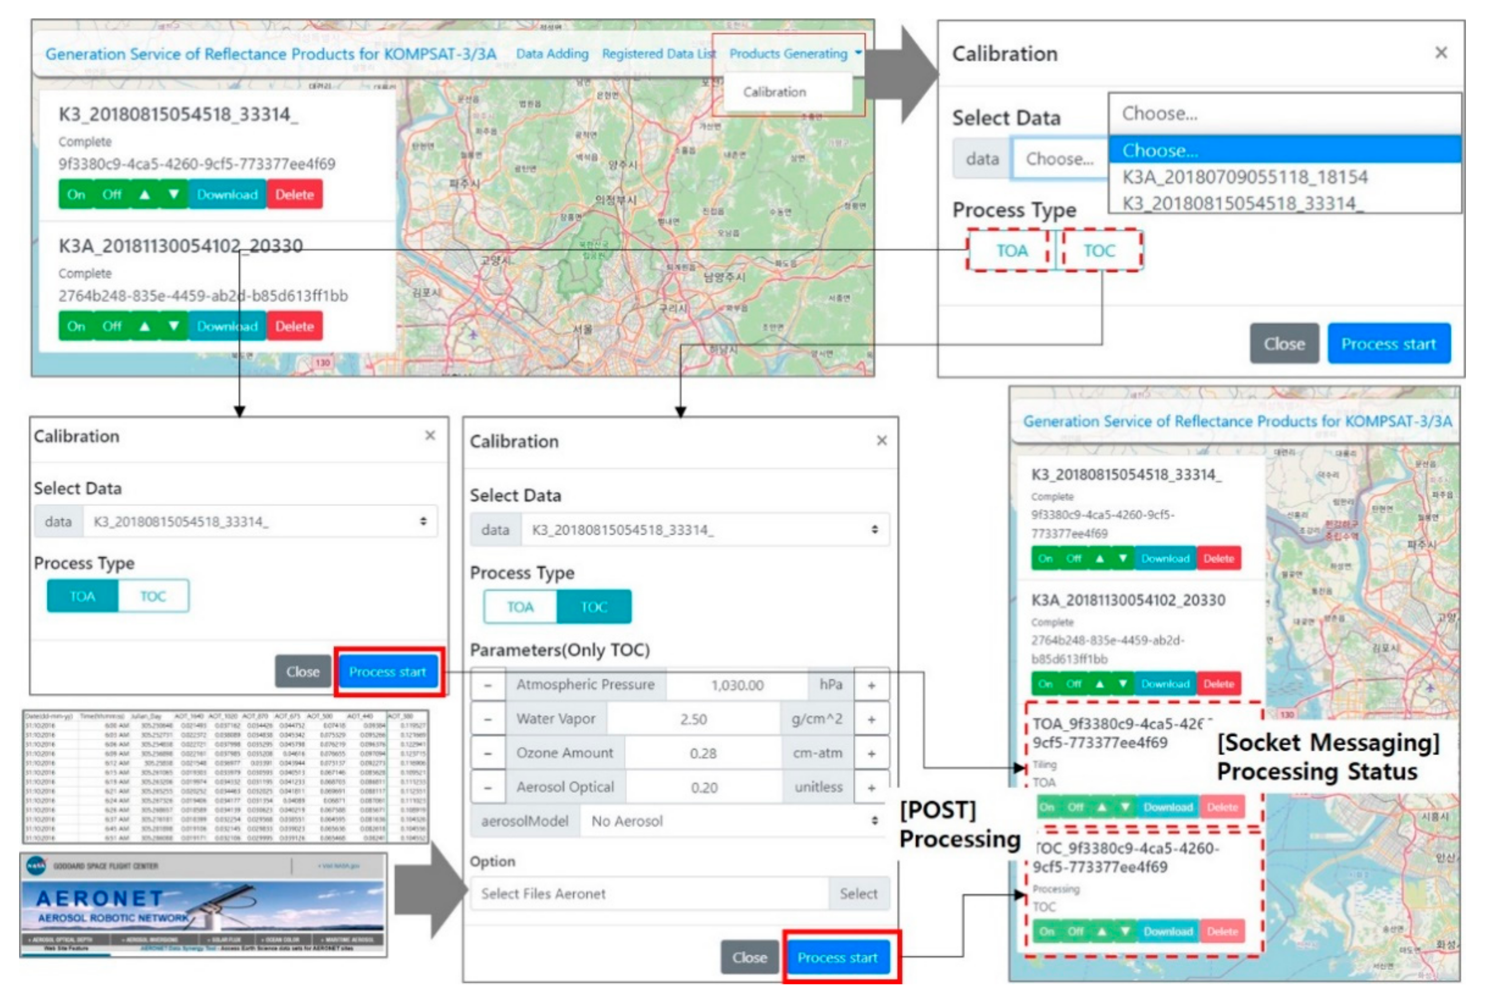Select Calibration from the dropdown menu
Image resolution: width=1485 pixels, height=1000 pixels.
774,92
